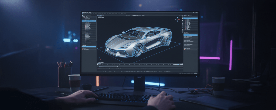Click the right handle of timeline range slider
276x110 pixels.
[118, 67]
